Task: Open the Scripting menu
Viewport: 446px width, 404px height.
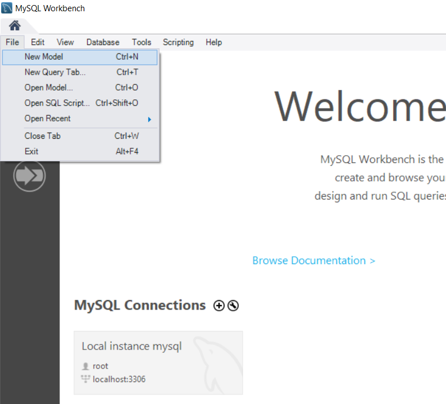Action: point(178,42)
